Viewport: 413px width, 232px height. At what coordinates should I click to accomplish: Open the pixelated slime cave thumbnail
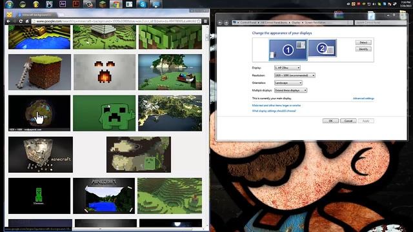(139, 155)
